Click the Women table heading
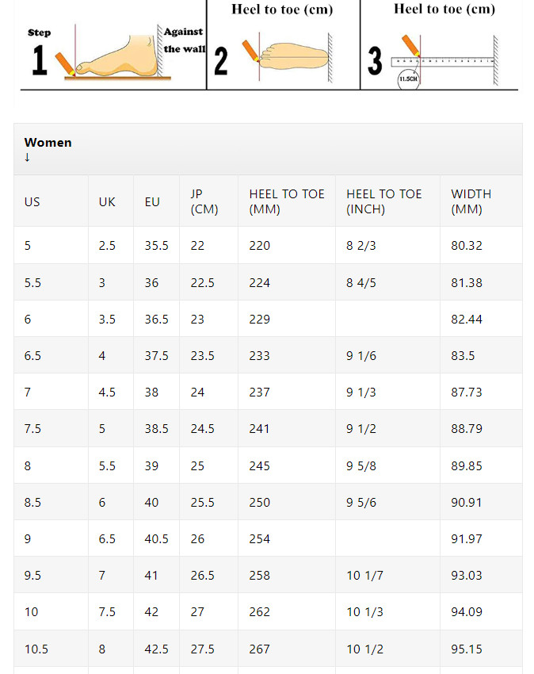 [48, 142]
